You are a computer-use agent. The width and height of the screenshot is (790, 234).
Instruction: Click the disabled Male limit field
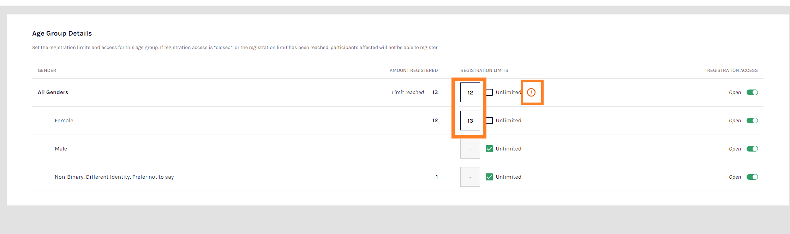470,149
